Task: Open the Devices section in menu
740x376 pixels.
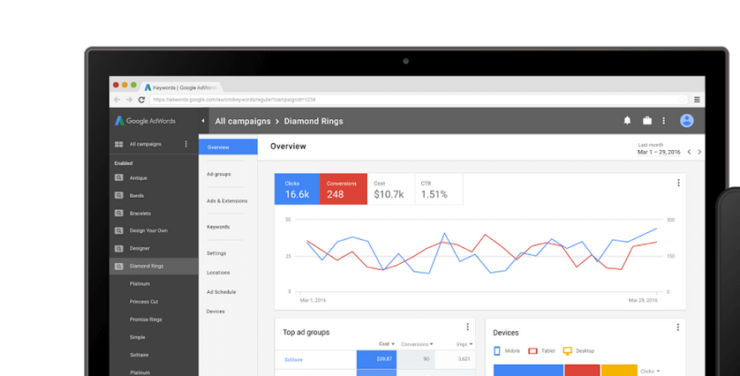Action: click(215, 312)
